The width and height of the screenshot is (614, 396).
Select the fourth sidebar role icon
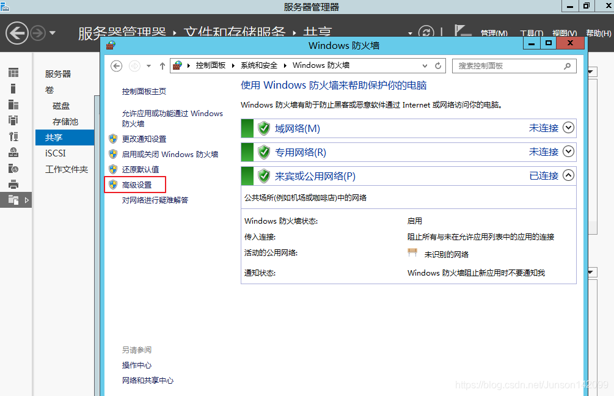(x=13, y=120)
